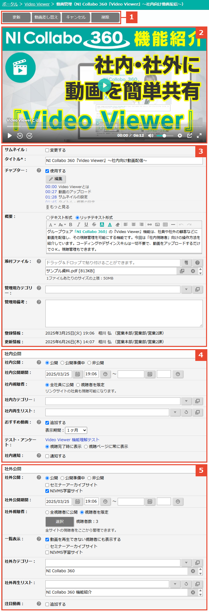Open the 社外再生リスト dropdown arrow
The height and width of the screenshot is (612, 209).
click(x=175, y=584)
